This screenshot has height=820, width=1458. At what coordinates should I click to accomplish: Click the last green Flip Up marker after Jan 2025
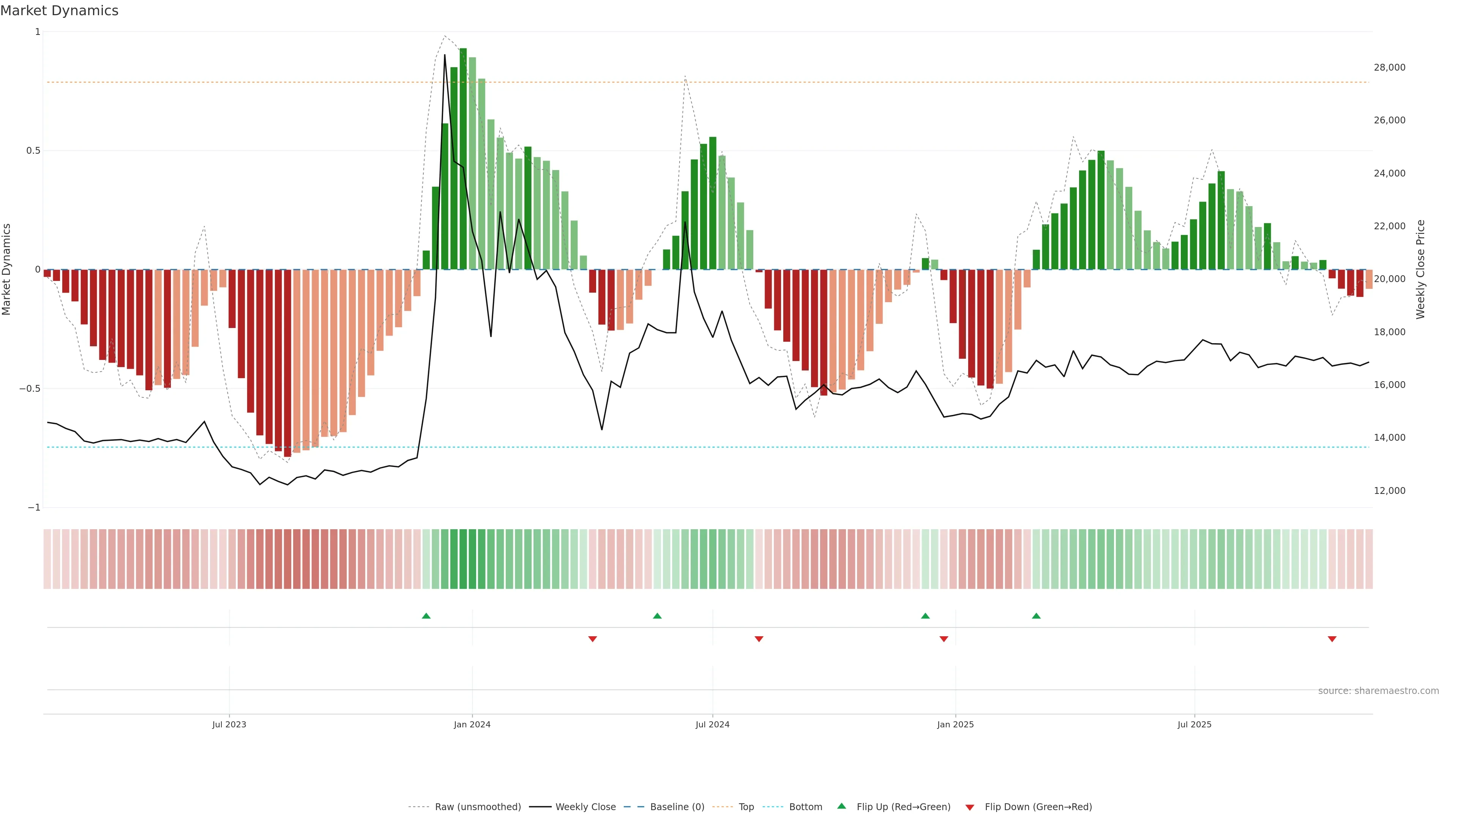coord(1036,616)
